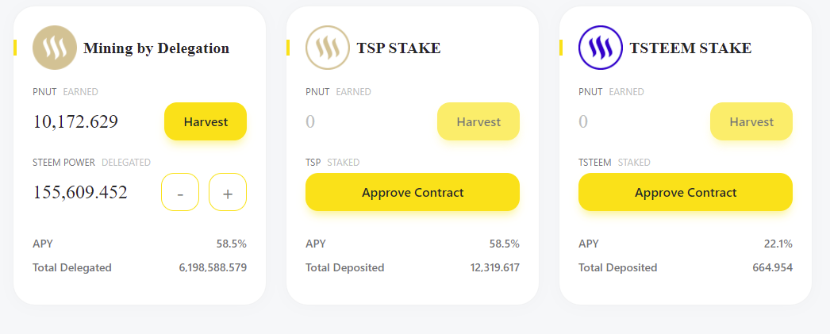830x334 pixels.
Task: Click the 10,172.629 PNUT earned amount
Action: pos(75,121)
